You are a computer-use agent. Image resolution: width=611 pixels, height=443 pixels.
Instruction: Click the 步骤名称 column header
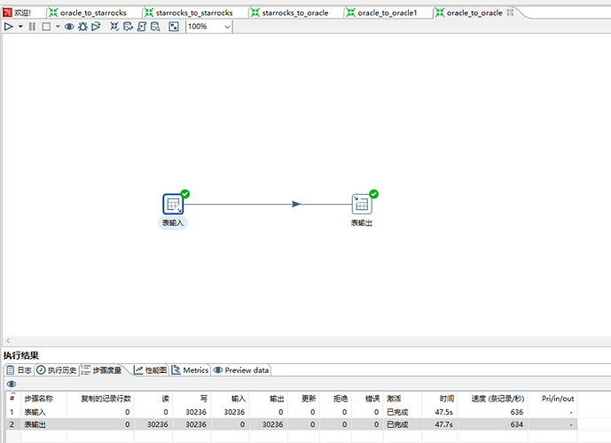38,399
